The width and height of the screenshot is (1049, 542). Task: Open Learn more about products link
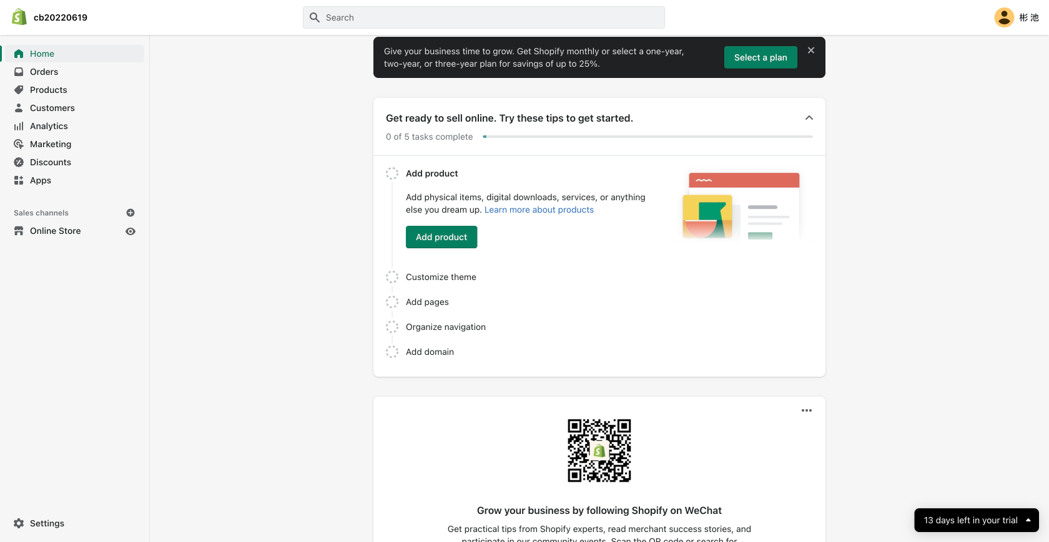click(539, 210)
